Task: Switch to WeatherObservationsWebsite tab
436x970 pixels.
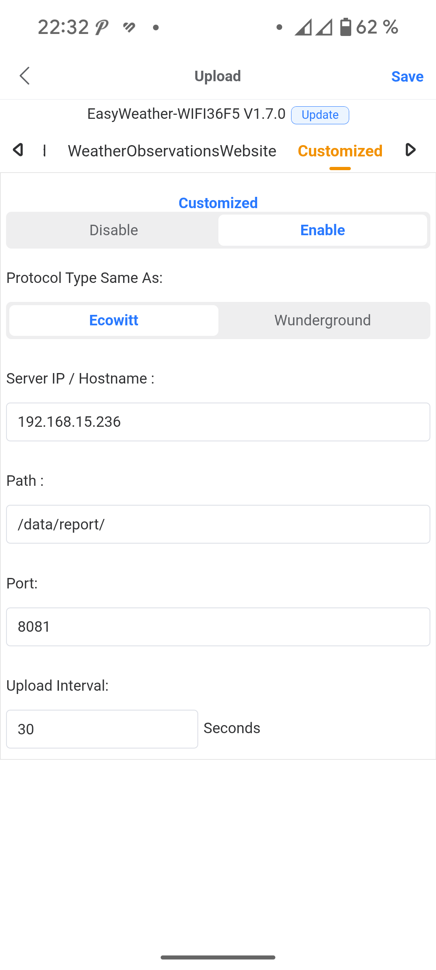Action: (x=172, y=151)
